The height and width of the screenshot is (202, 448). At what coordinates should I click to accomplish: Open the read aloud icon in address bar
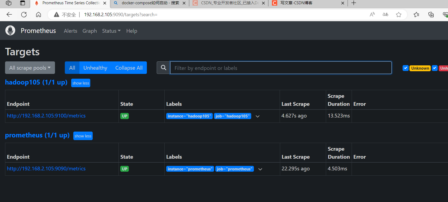click(372, 15)
